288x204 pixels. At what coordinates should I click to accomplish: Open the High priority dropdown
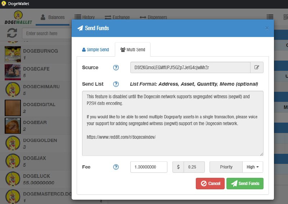point(253,167)
